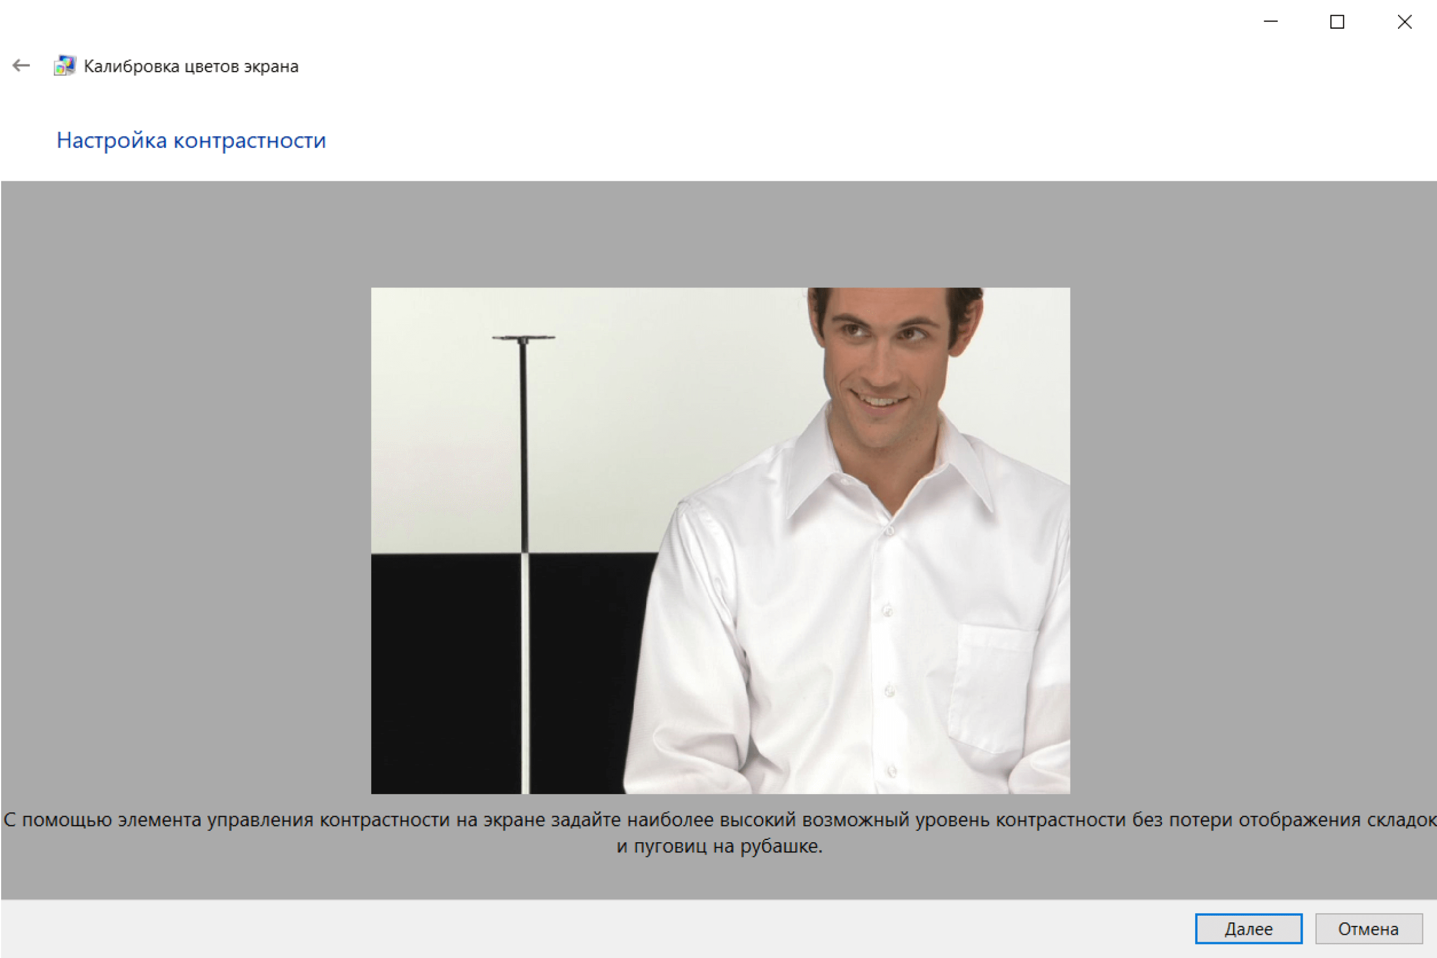Screen dimensions: 1437x958
Task: Minimize the calibration window
Action: click(1270, 22)
